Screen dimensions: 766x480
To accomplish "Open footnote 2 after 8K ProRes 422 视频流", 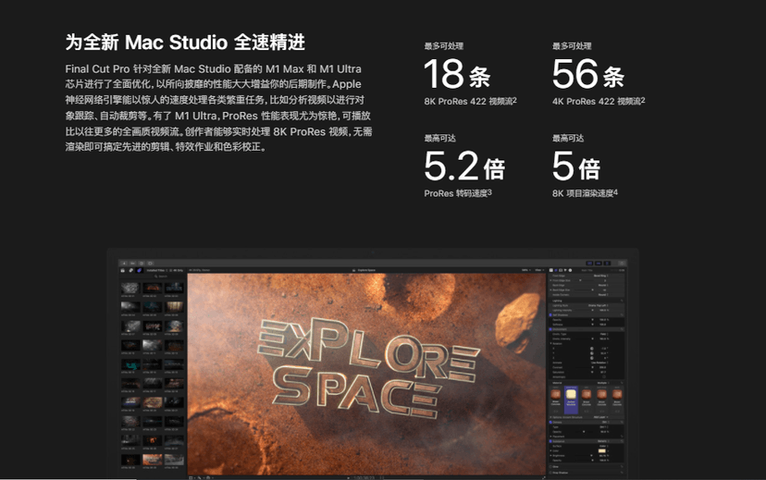I will (514, 99).
